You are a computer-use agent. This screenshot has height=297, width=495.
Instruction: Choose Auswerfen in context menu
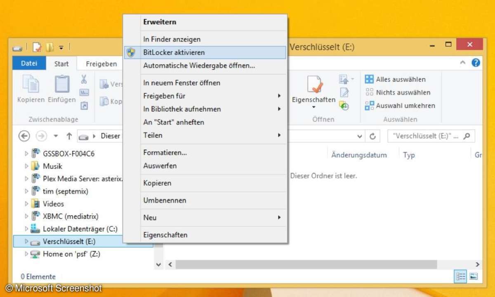click(x=205, y=165)
